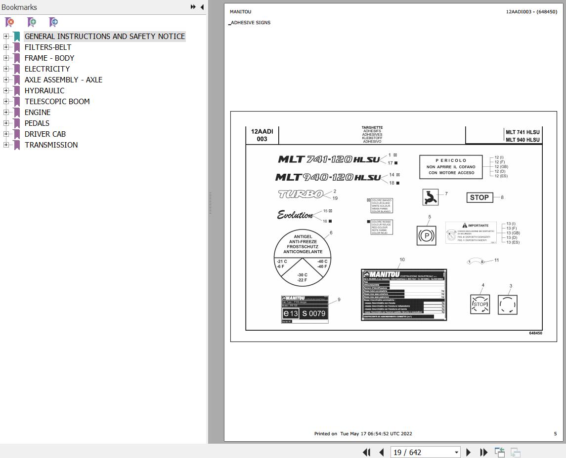Click the Evolution script logo

click(295, 215)
